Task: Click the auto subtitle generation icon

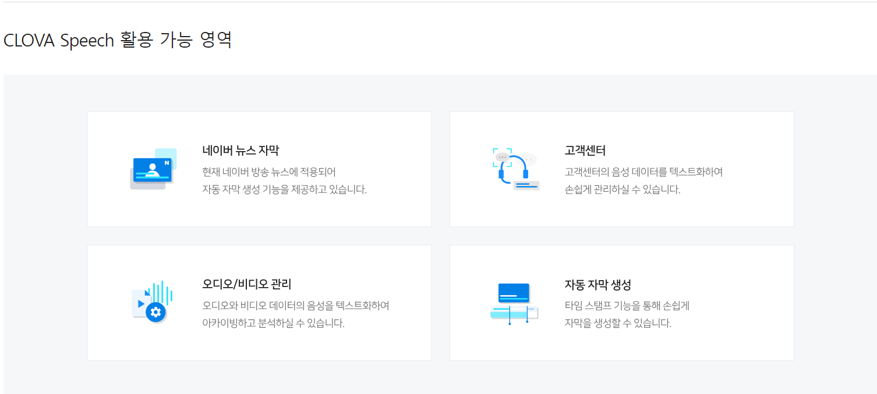Action: point(514,303)
